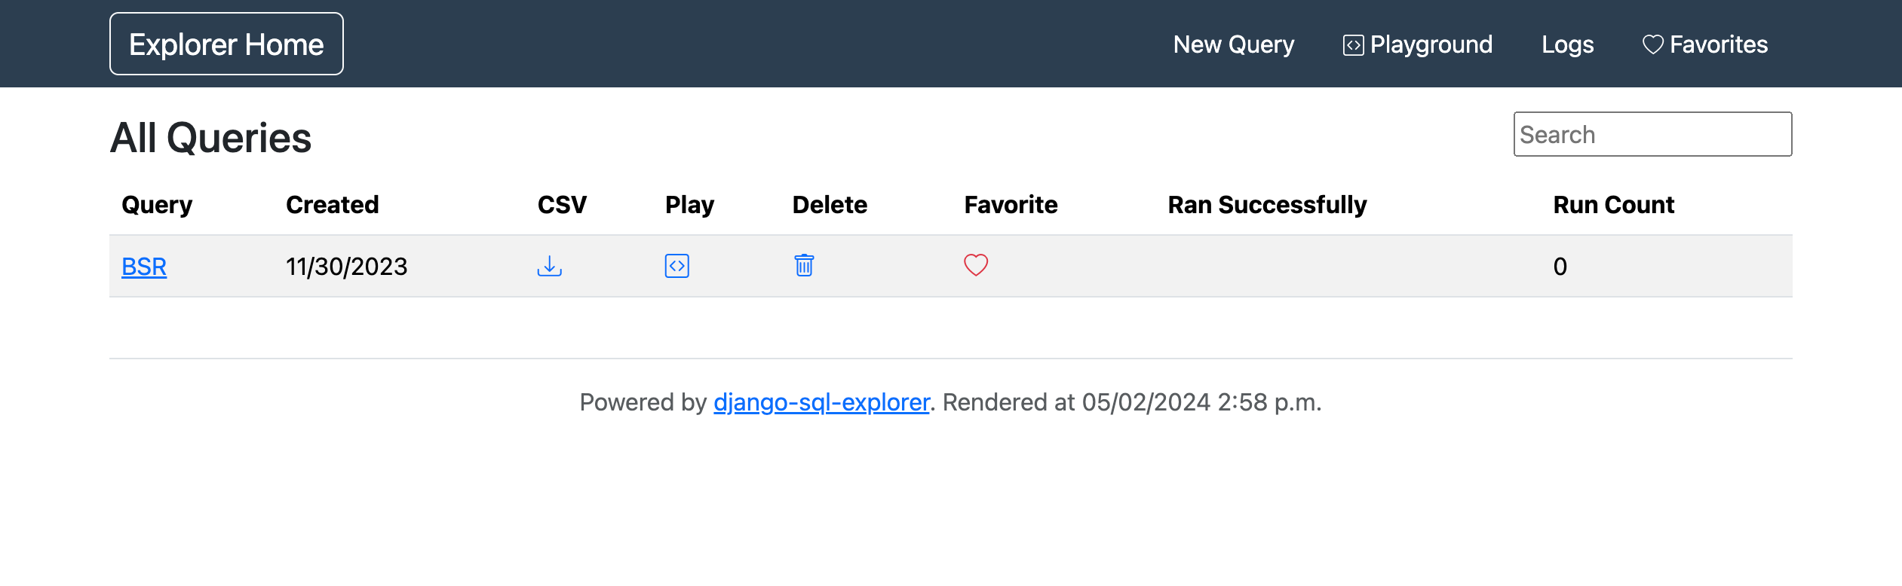Open BSR query in playground icon
The width and height of the screenshot is (1902, 586).
[x=676, y=266]
